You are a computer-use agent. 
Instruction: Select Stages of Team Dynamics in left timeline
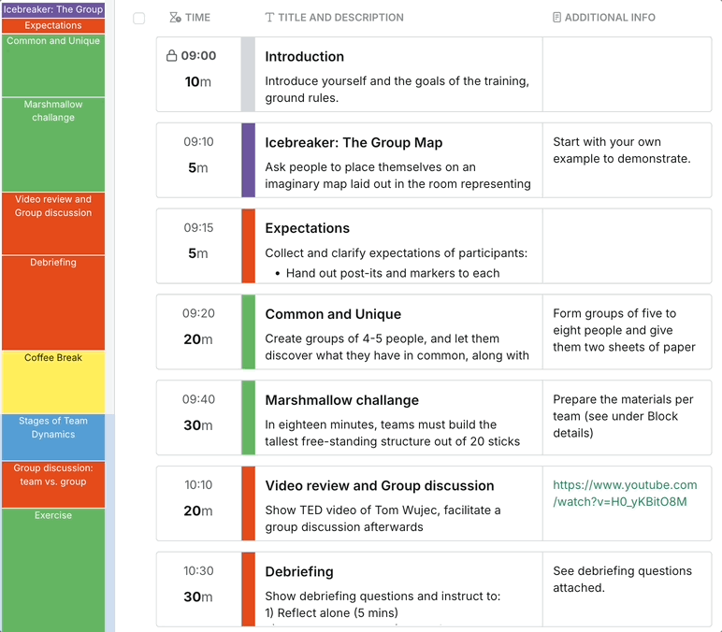point(53,438)
